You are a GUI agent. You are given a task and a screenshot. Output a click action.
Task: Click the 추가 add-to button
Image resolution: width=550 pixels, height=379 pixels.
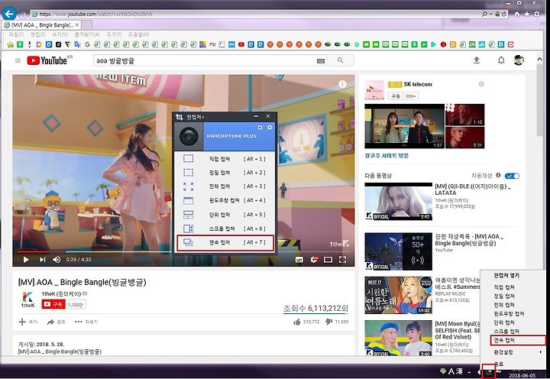tap(27, 322)
